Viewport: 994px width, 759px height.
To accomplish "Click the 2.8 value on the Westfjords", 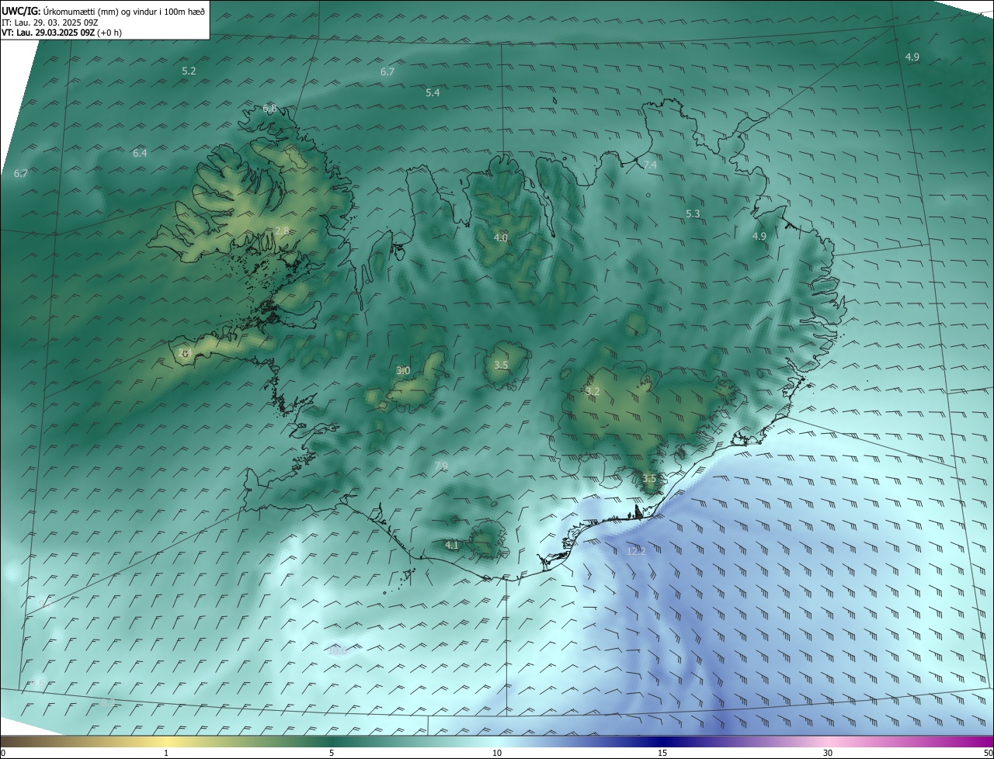I will (x=282, y=230).
